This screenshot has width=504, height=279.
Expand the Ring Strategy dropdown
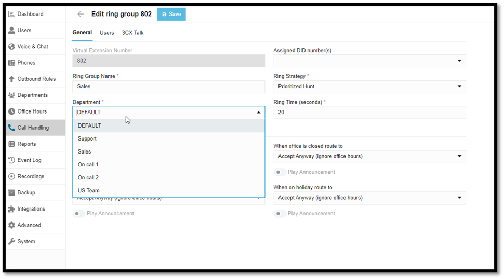(x=369, y=87)
